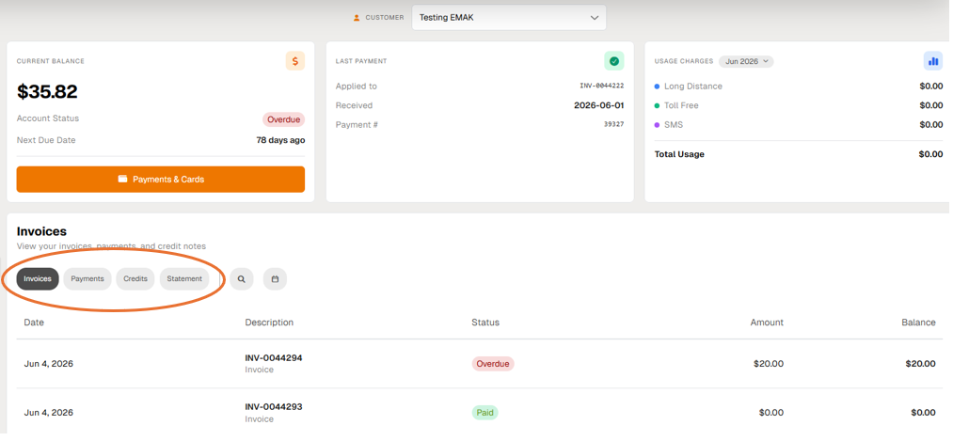Viewport: 953px width, 441px height.
Task: Click the Description column header
Action: [269, 322]
